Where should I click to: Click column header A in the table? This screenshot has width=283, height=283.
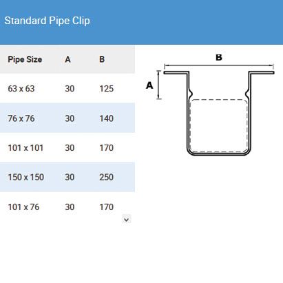coord(67,59)
